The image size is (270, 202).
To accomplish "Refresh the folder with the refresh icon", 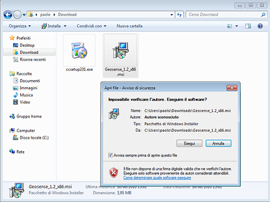I will click(179, 15).
